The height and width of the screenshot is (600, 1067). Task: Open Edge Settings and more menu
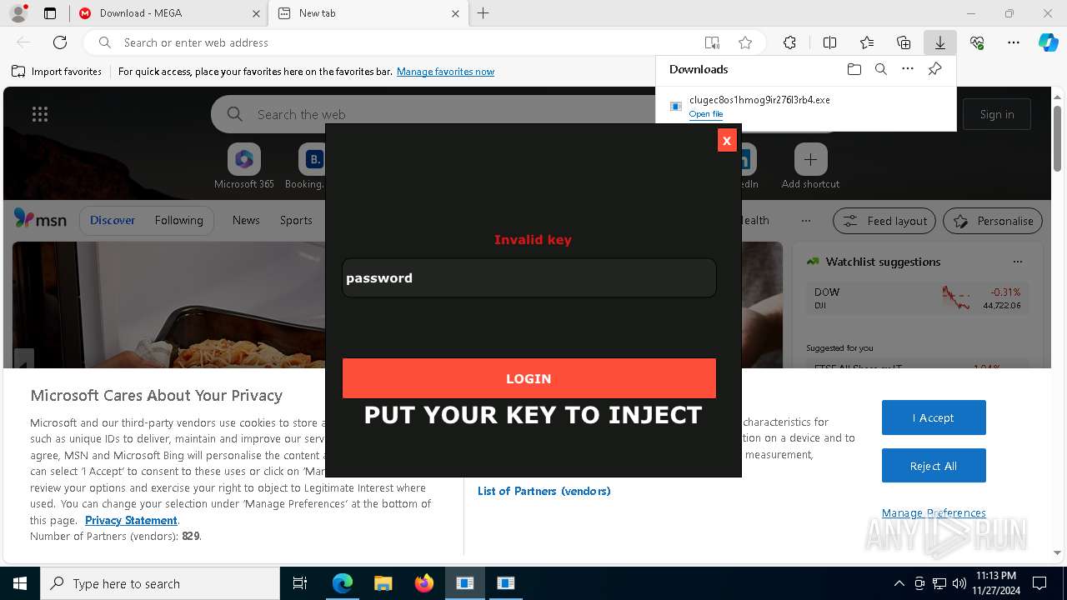1014,42
